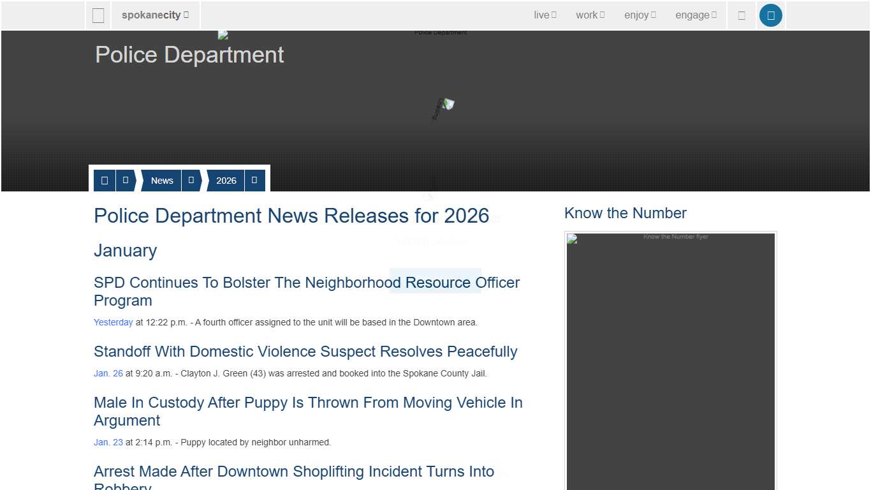Open the enjoy dropdown
The height and width of the screenshot is (490, 871).
tap(640, 15)
